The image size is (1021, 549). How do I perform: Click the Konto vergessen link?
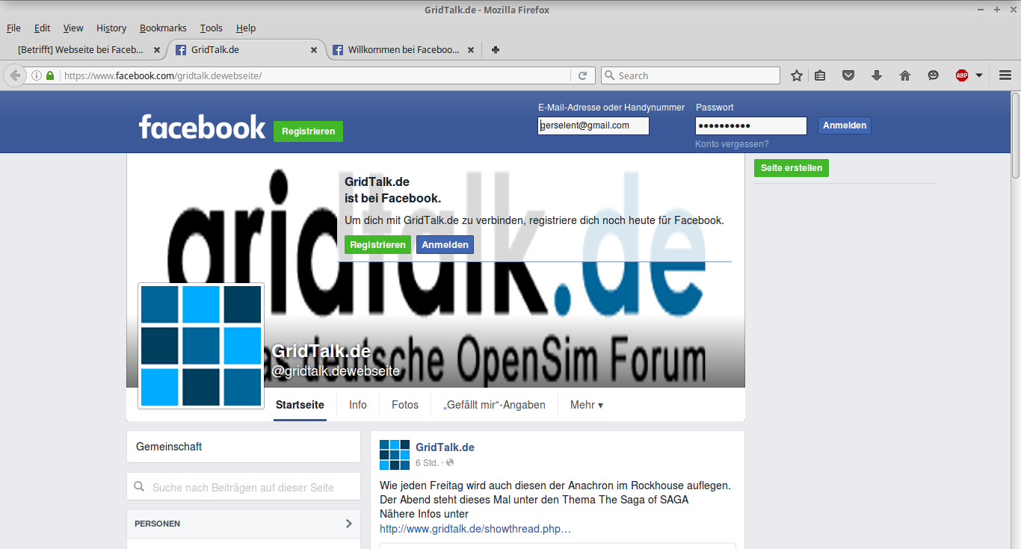732,144
